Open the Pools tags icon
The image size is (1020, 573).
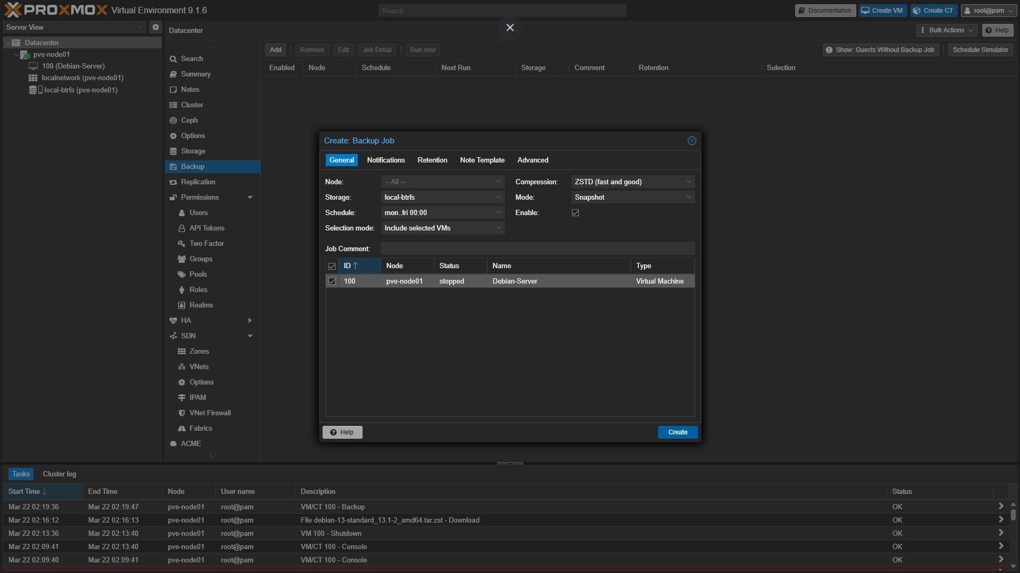click(182, 275)
